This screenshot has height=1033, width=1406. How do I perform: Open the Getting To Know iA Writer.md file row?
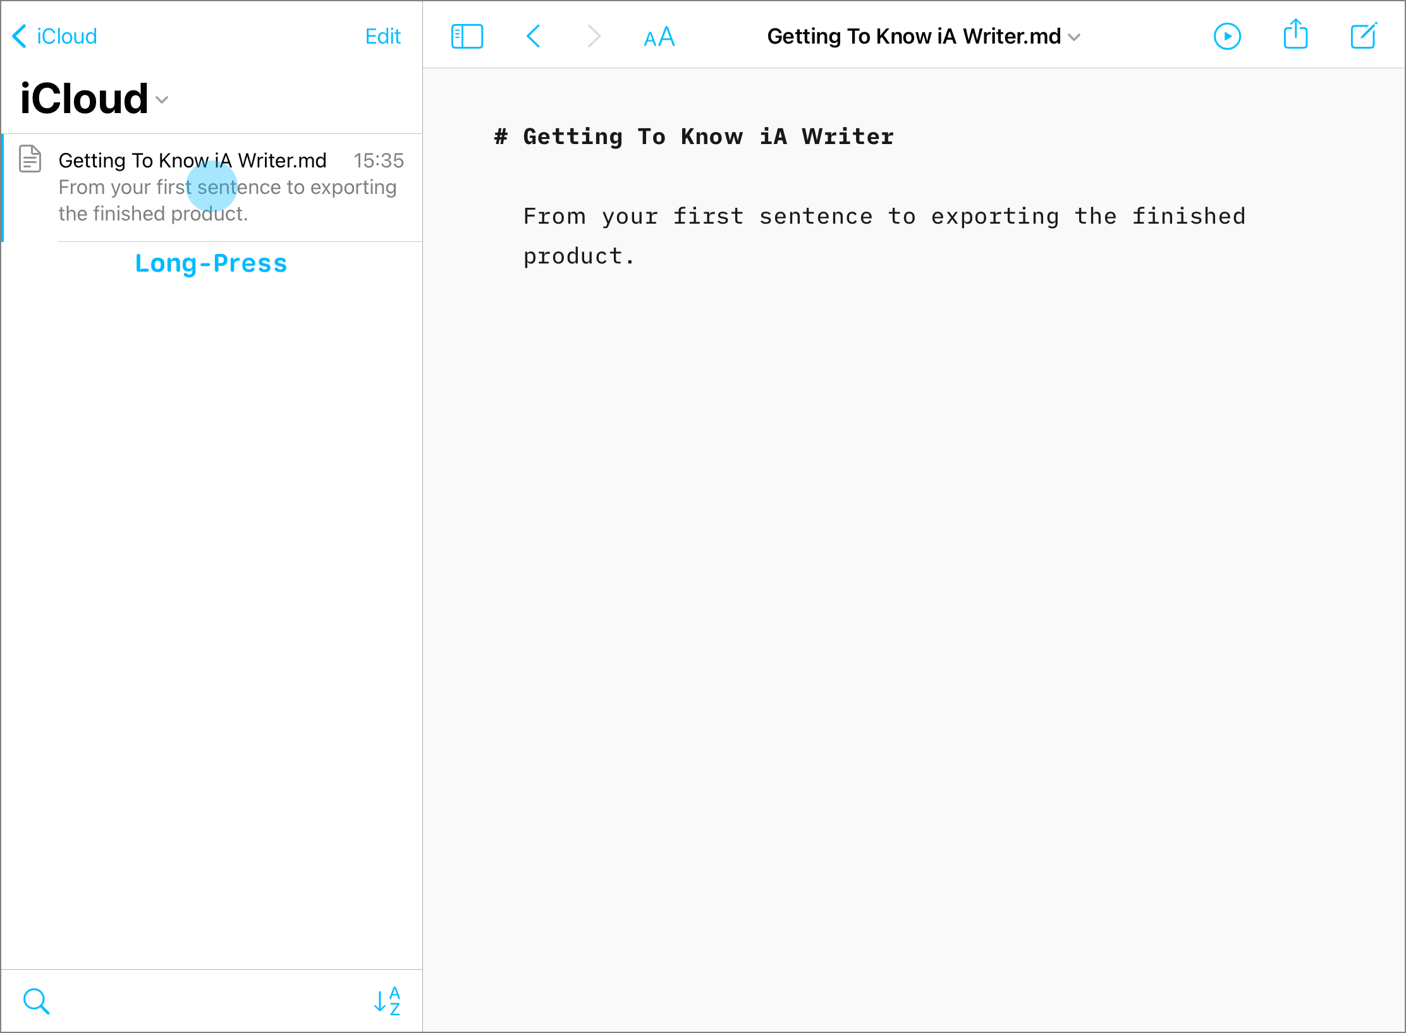point(212,187)
